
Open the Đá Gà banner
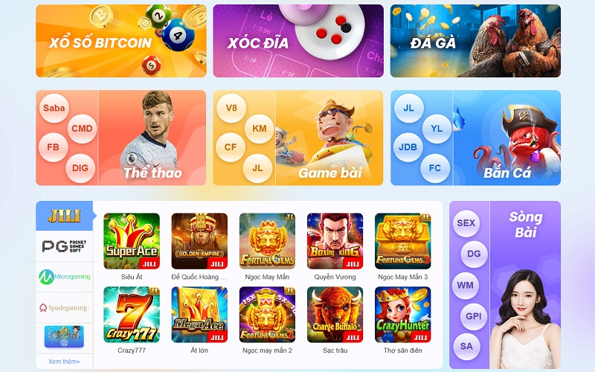pos(475,41)
